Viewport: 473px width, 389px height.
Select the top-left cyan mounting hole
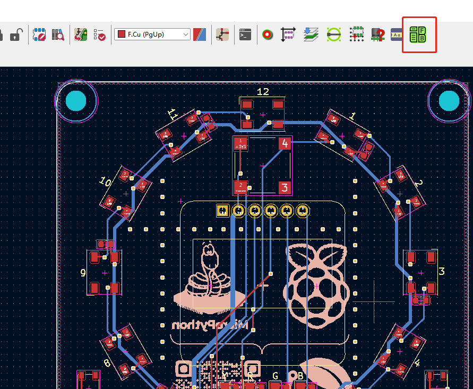click(76, 101)
